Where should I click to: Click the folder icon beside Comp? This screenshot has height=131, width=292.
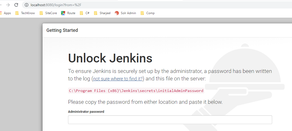(142, 13)
